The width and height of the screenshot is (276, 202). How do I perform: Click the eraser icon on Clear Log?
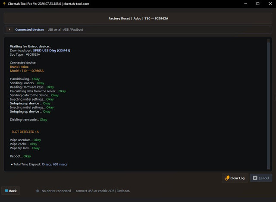click(227, 178)
